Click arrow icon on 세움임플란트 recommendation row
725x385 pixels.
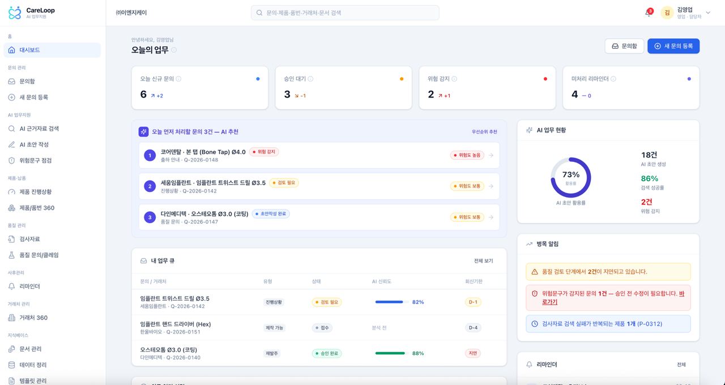click(491, 186)
